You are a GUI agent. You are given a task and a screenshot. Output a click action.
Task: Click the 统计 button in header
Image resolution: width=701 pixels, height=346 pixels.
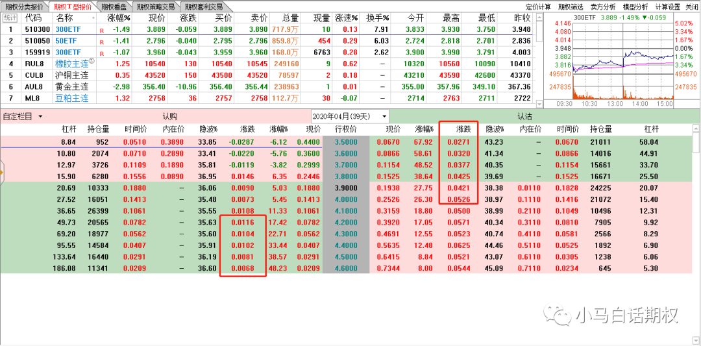[x=9, y=18]
